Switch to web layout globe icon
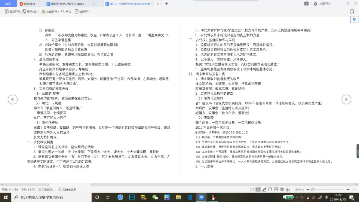The width and height of the screenshot is (359, 202). (282, 189)
